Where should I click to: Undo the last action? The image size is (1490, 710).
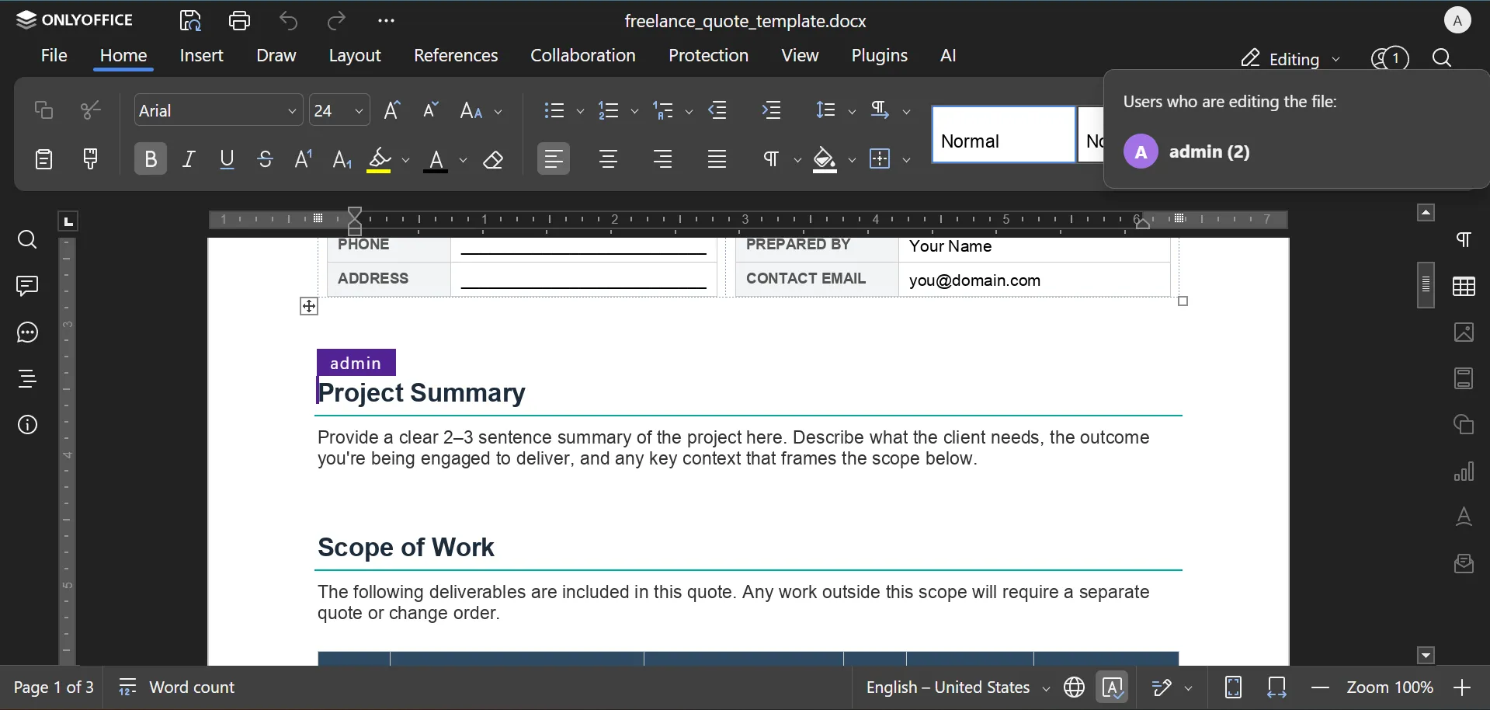click(289, 20)
